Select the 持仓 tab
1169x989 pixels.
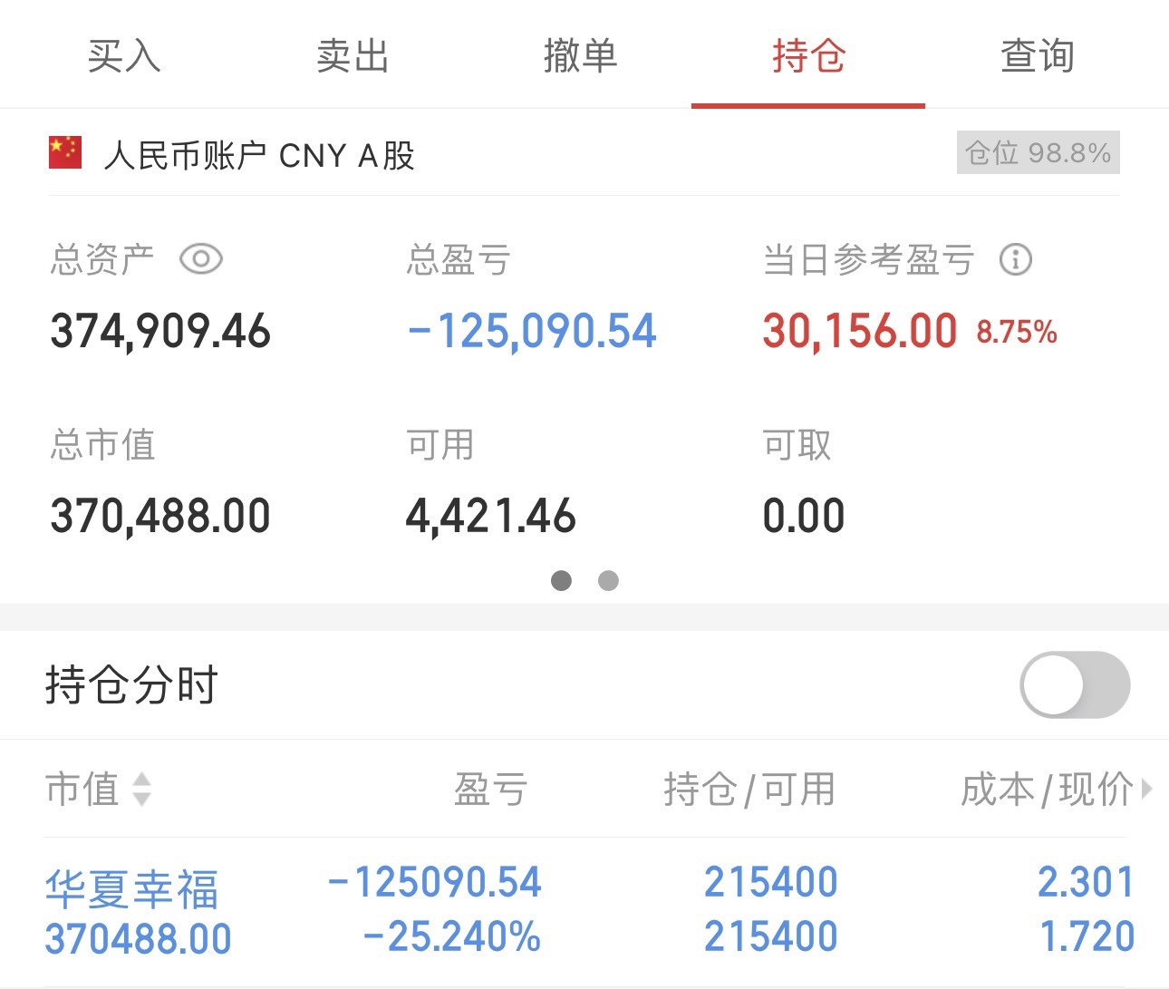coord(808,55)
